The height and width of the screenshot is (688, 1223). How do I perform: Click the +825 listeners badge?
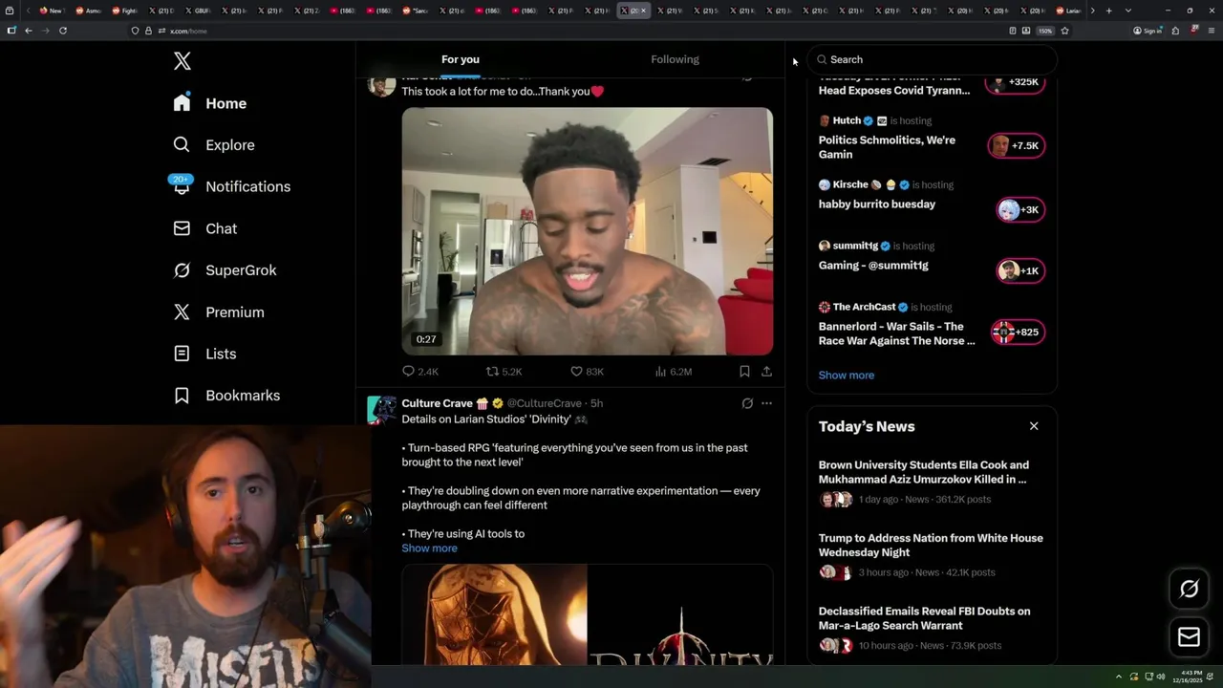(x=1018, y=333)
